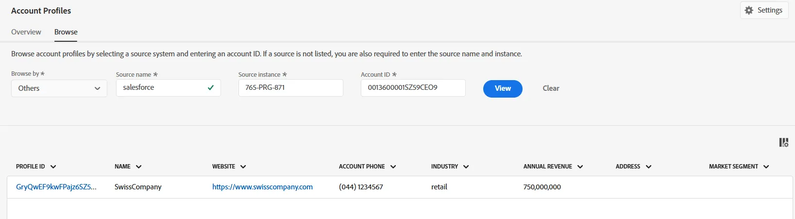Image resolution: width=795 pixels, height=219 pixels.
Task: Focus the Source instance input field
Action: coord(291,88)
